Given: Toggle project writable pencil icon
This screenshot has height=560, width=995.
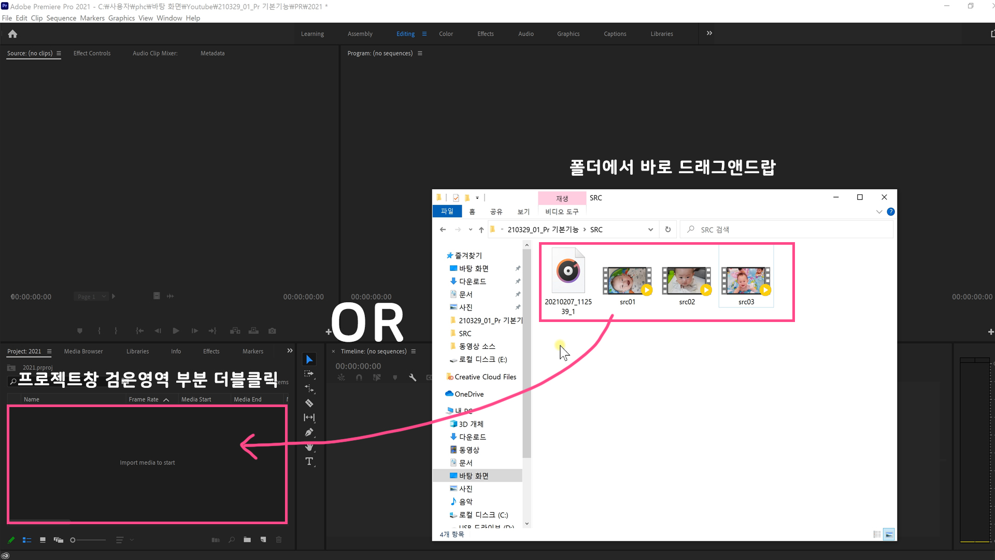Looking at the screenshot, I should pos(11,540).
